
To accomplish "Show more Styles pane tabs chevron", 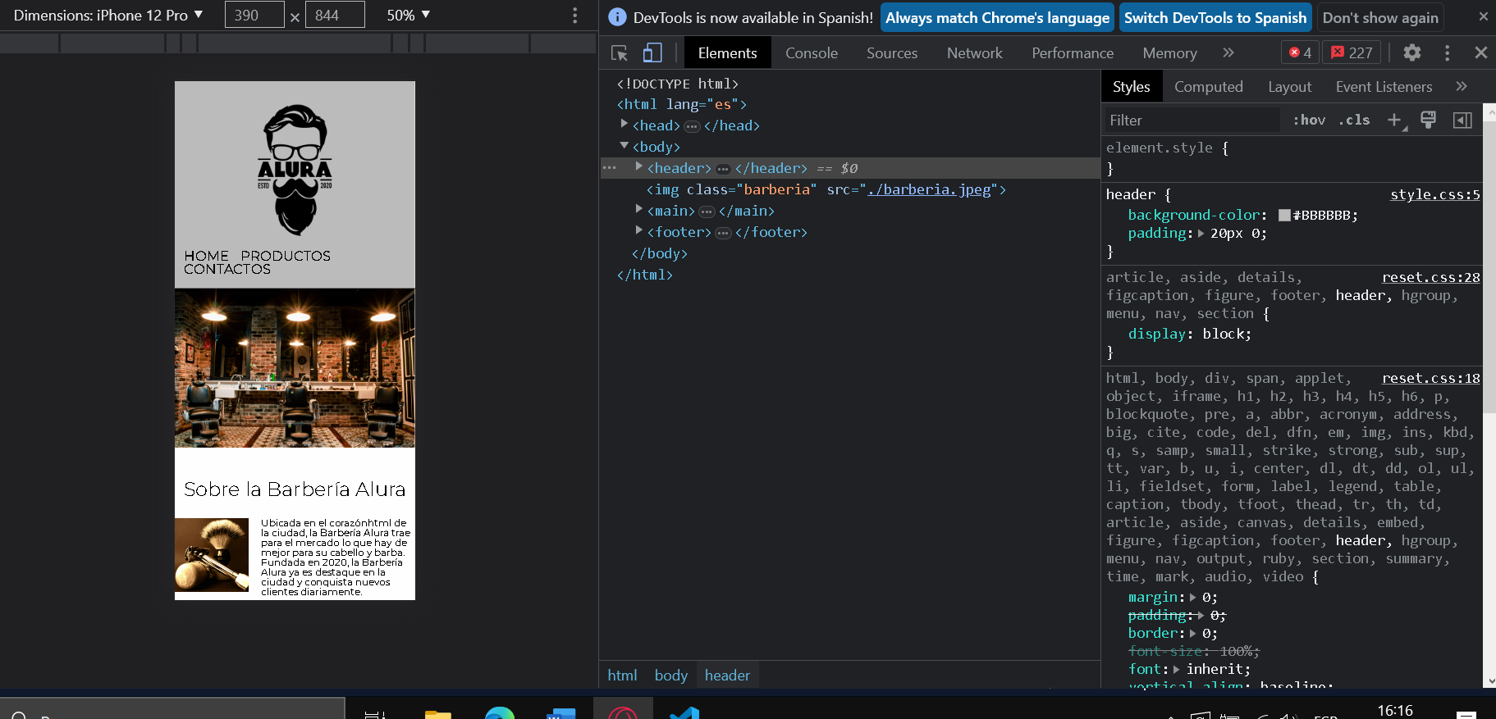I will [1461, 86].
